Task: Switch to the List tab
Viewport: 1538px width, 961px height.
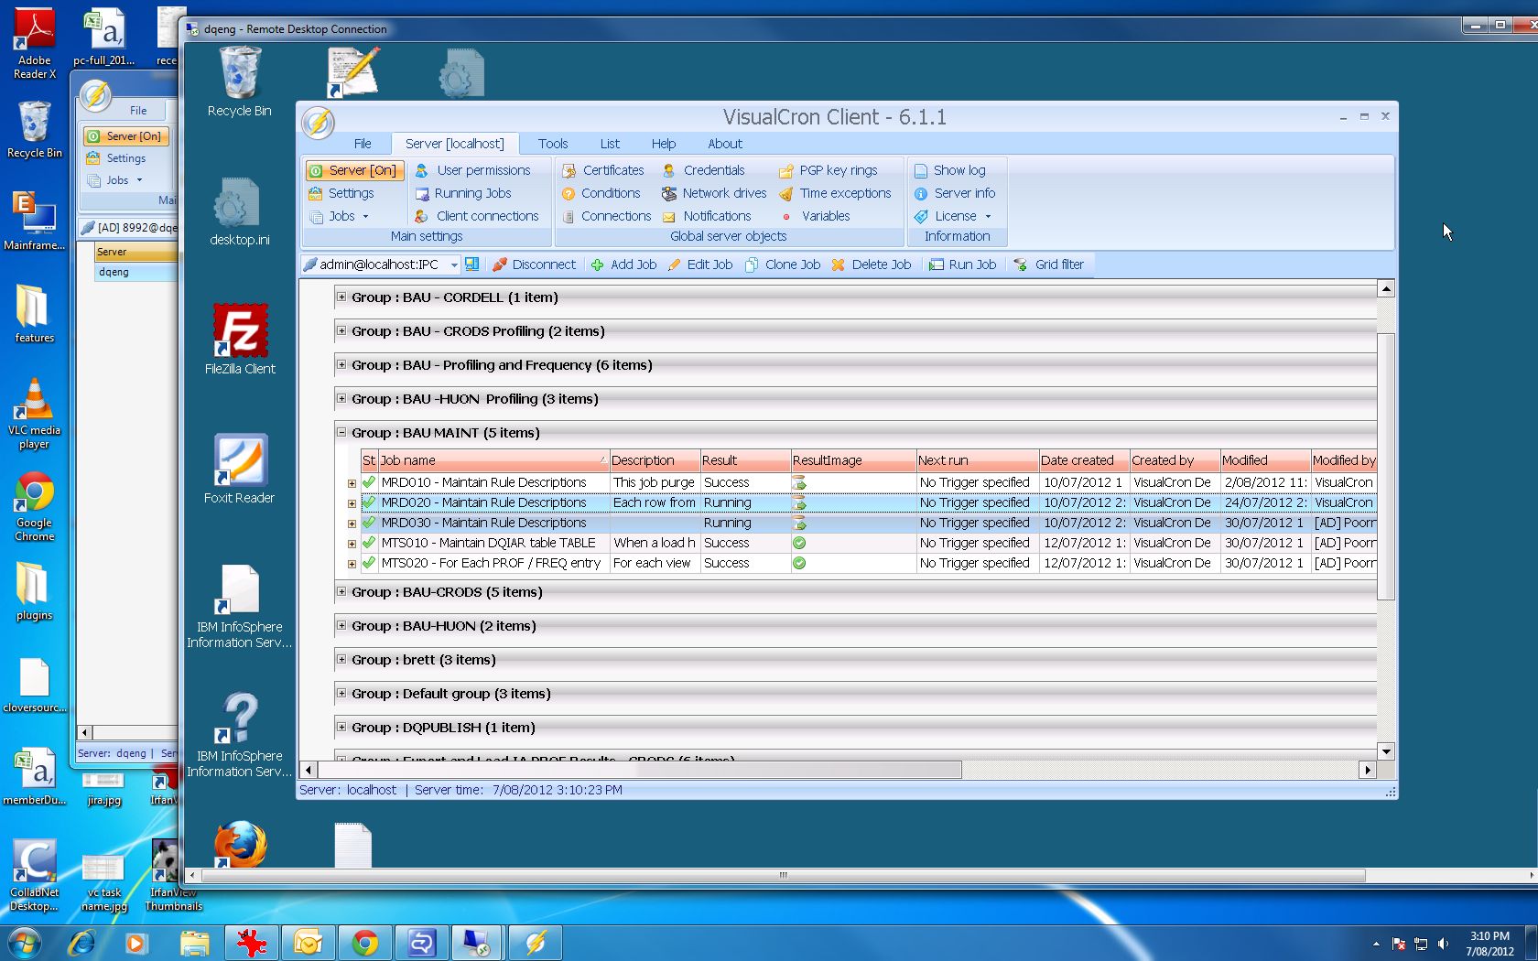Action: point(610,144)
